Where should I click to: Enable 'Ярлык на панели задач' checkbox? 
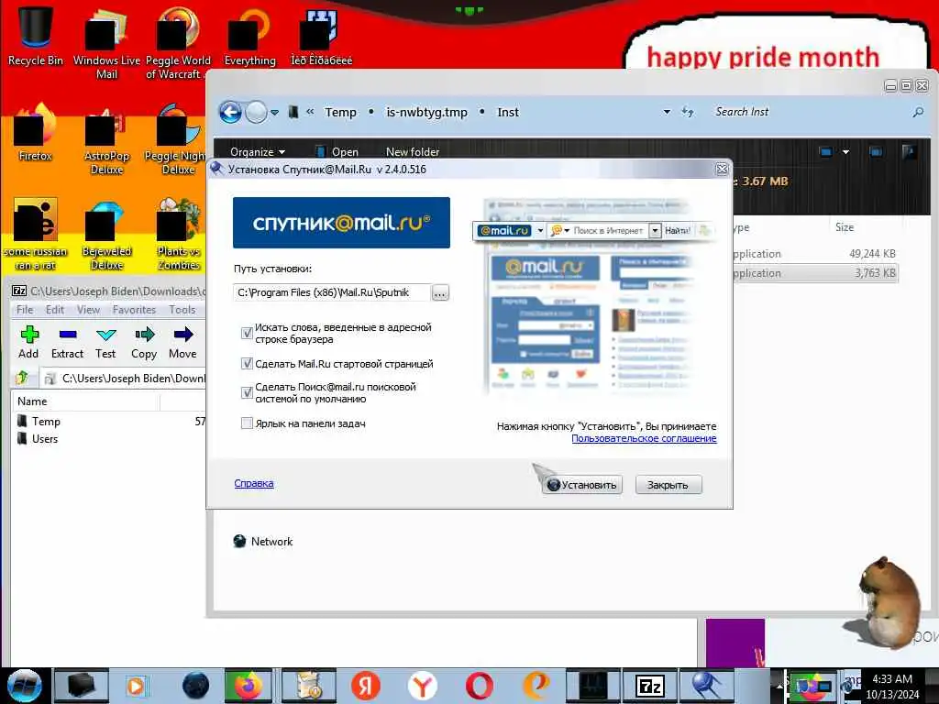(247, 423)
